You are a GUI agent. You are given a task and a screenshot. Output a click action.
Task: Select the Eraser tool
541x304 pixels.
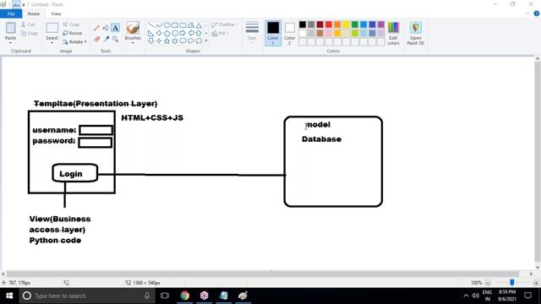coord(97,39)
